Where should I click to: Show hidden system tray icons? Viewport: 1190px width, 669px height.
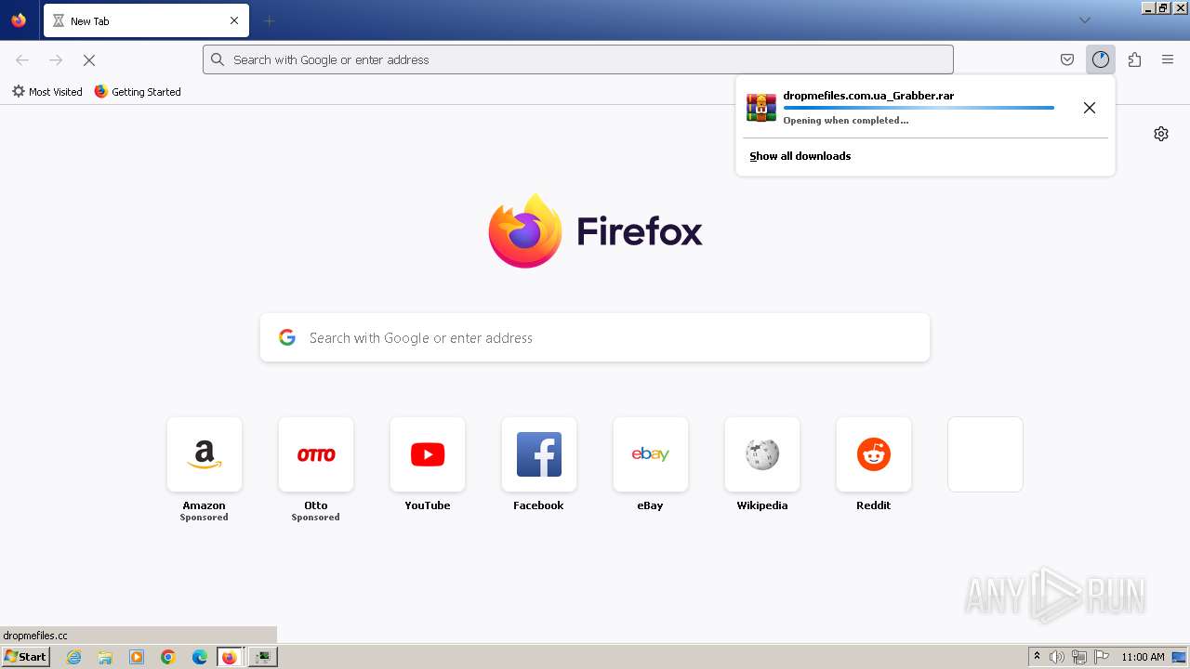[1037, 657]
